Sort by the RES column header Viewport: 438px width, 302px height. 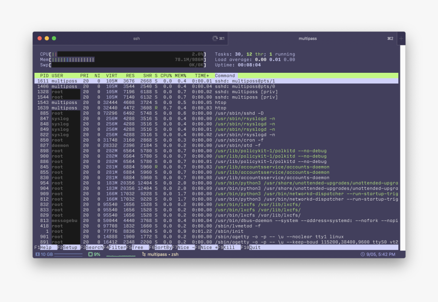pos(130,76)
